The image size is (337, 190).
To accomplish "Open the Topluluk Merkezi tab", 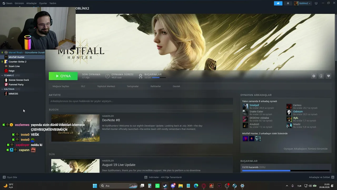I will (106, 86).
